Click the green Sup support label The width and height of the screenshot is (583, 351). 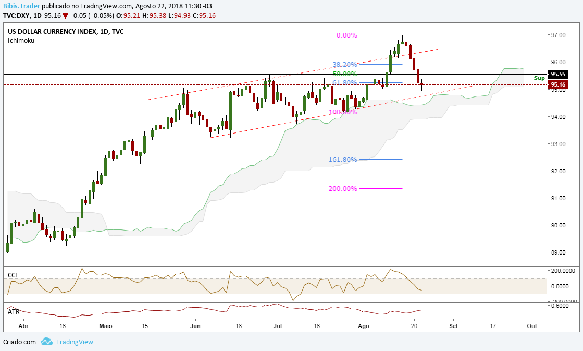coord(539,78)
